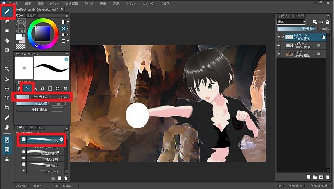The width and height of the screenshot is (334, 189).
Task: Open ファイル menu
Action: click(x=14, y=4)
